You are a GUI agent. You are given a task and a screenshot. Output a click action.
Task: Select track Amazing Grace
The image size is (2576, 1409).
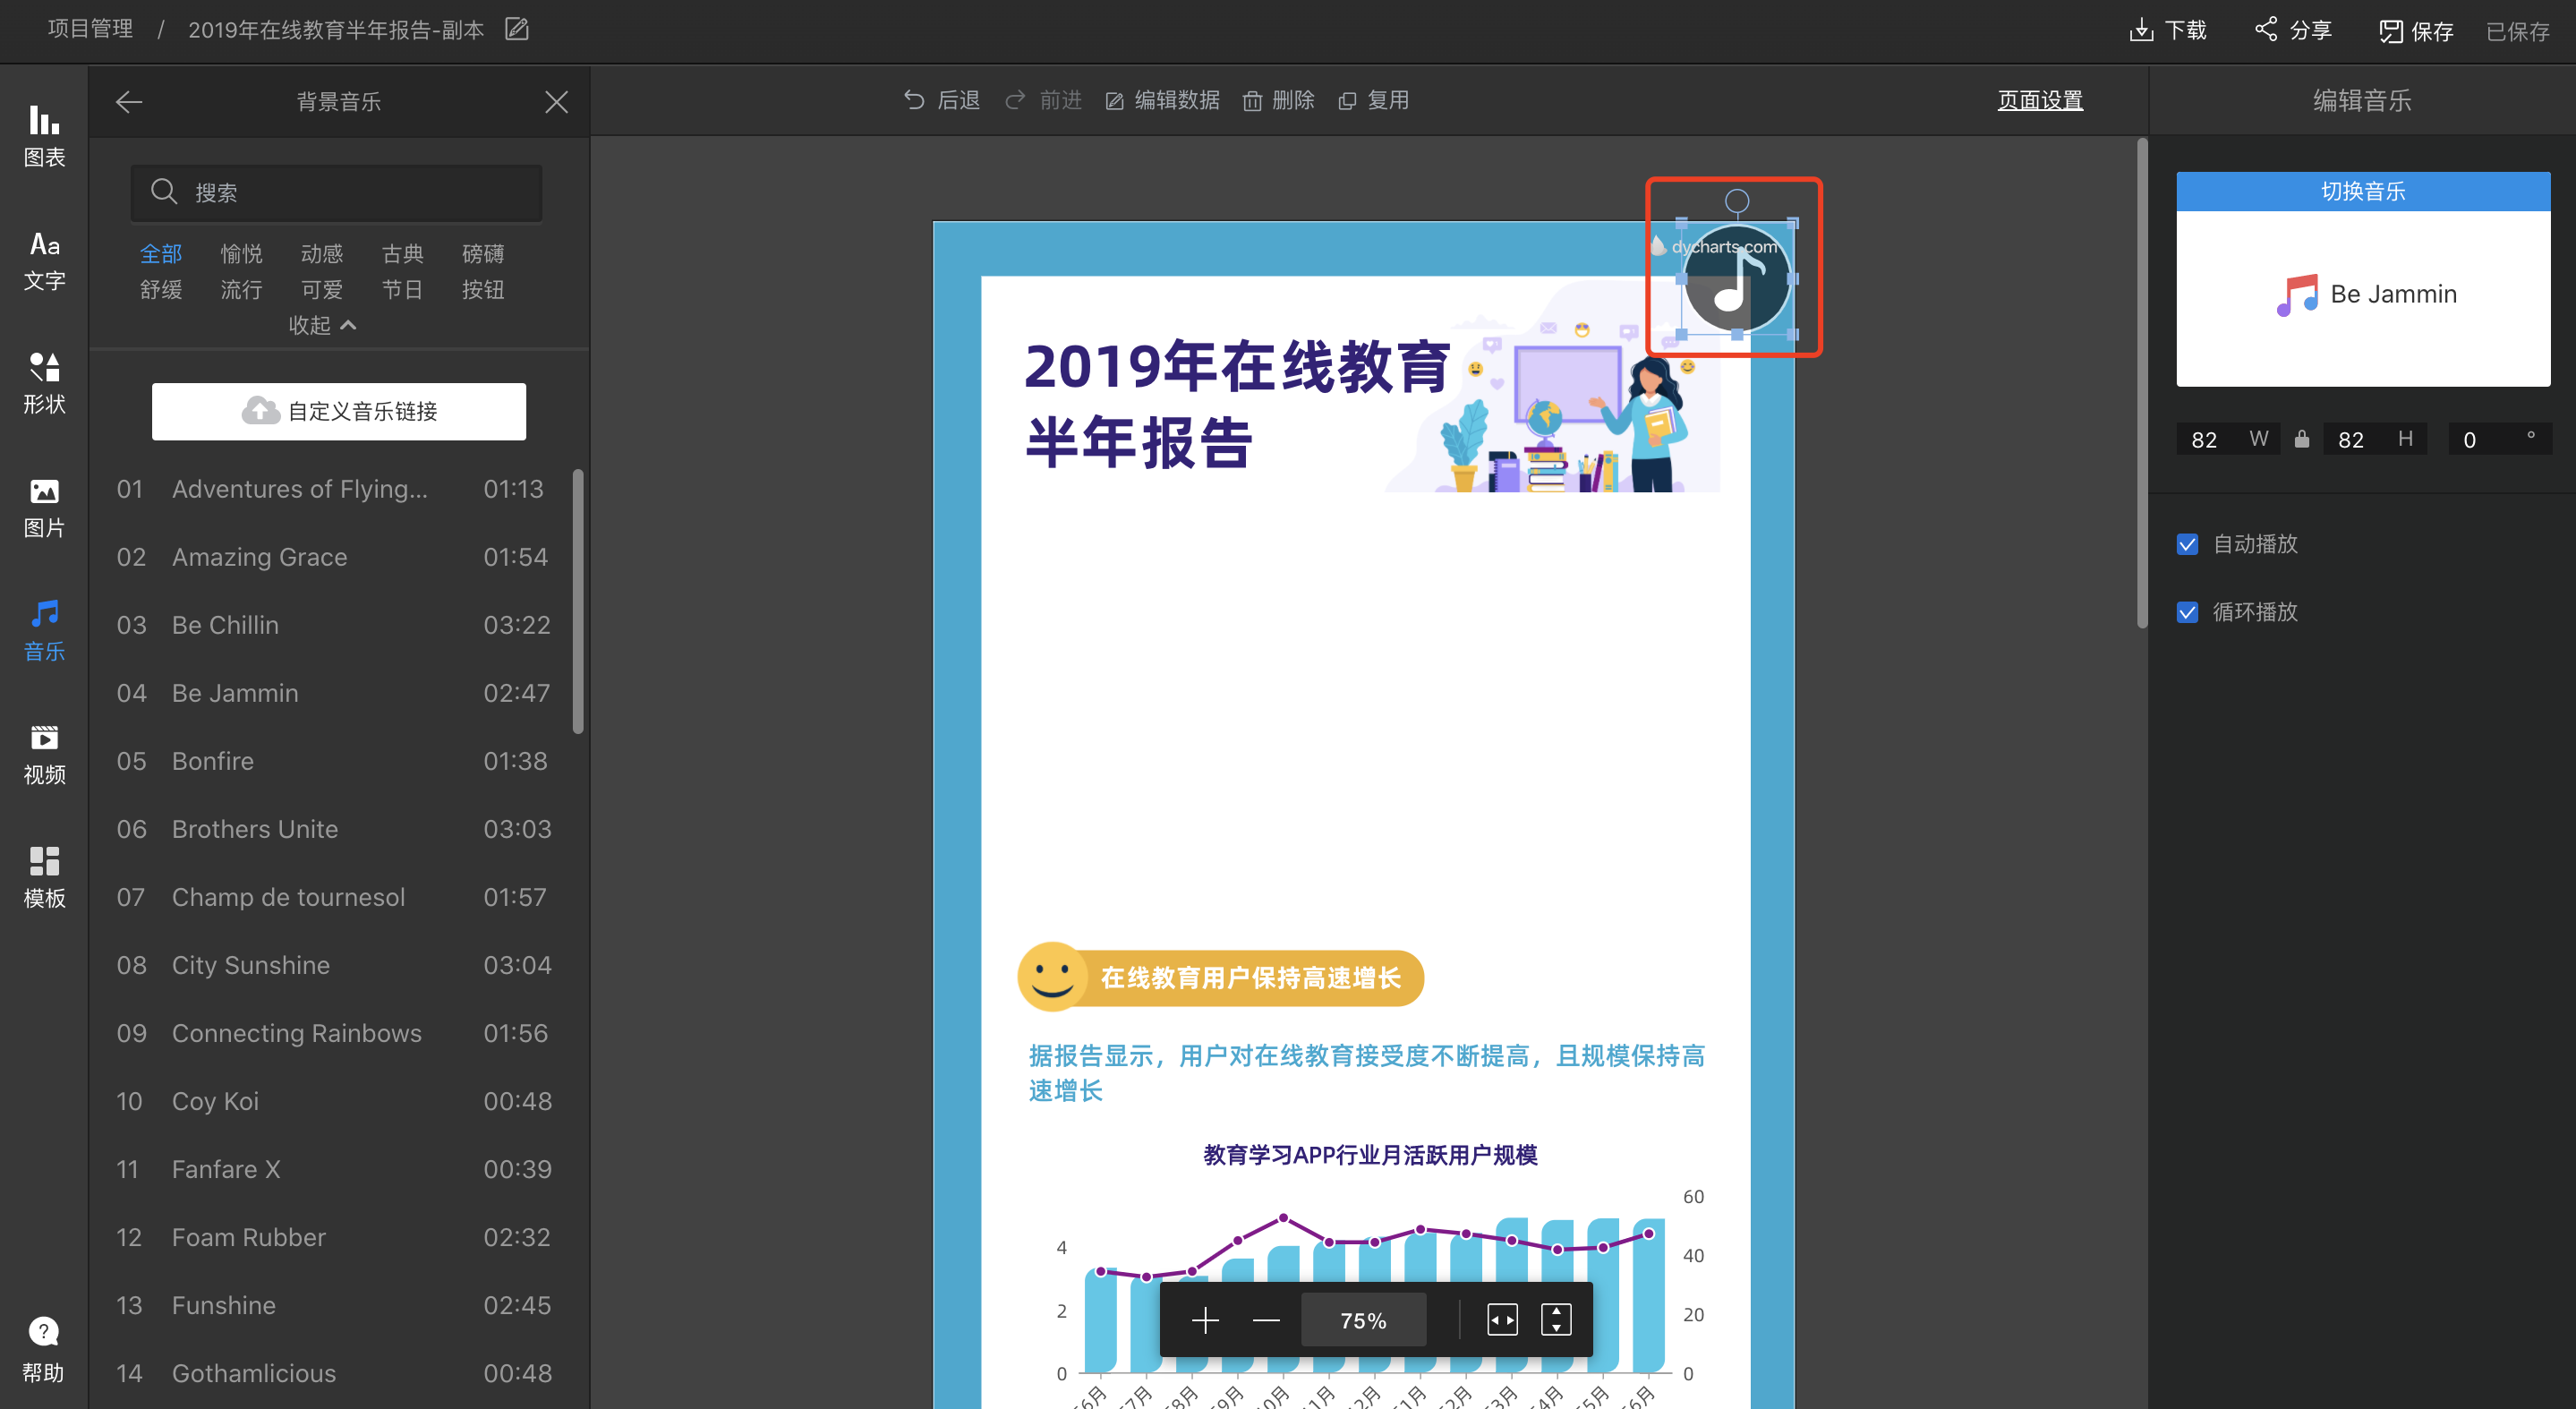coord(333,557)
